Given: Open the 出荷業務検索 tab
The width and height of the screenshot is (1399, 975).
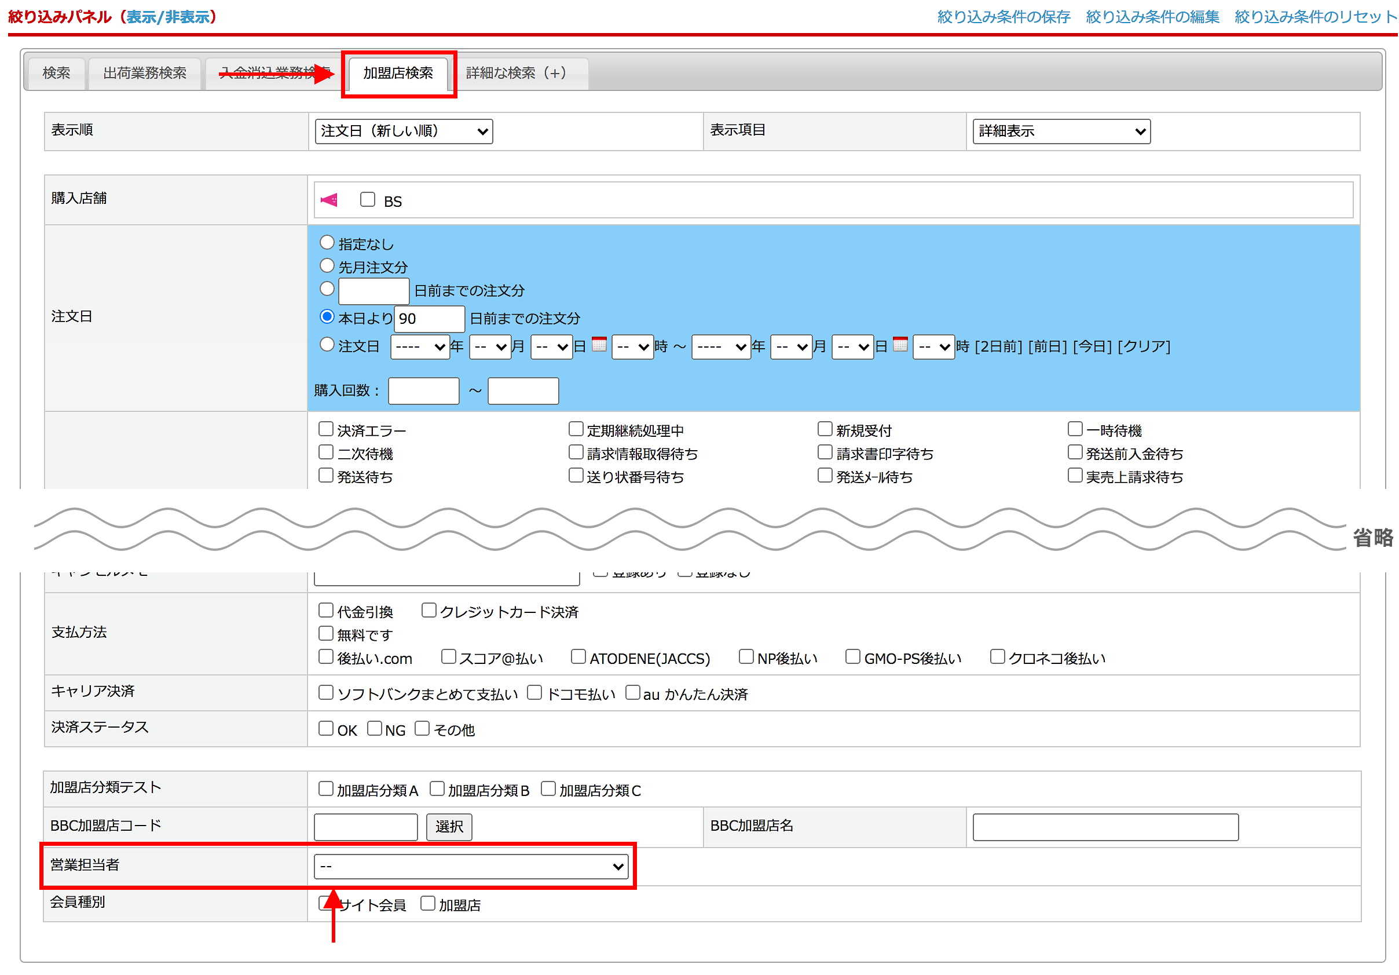Looking at the screenshot, I should pos(145,73).
